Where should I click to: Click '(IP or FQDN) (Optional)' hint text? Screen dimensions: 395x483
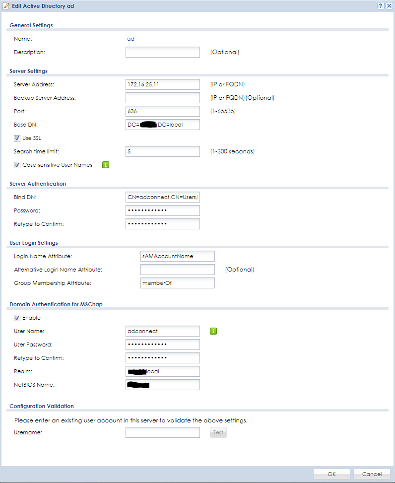tap(242, 98)
